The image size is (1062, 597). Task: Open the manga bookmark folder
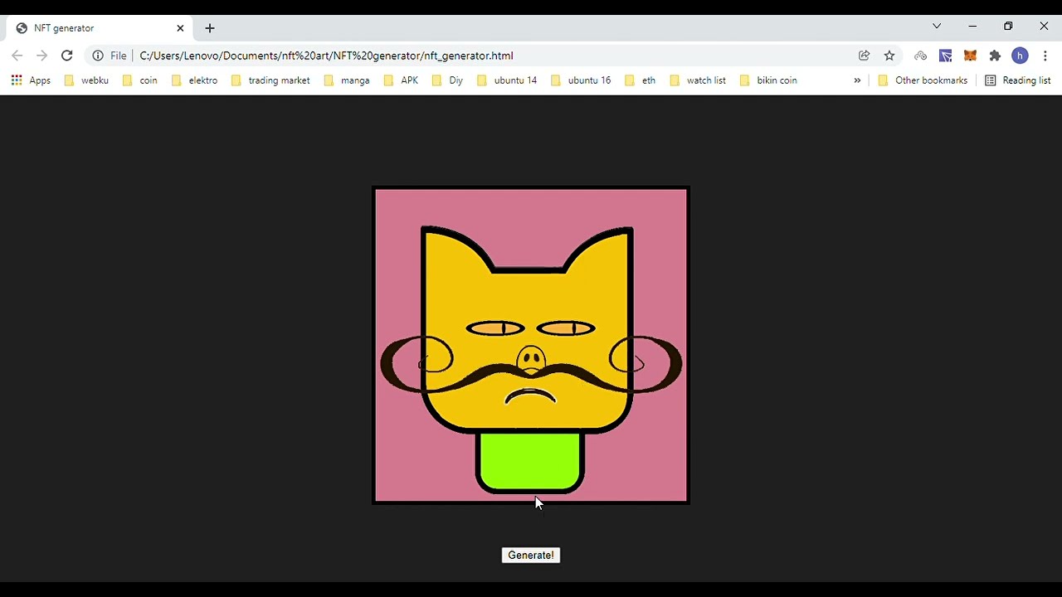point(347,80)
